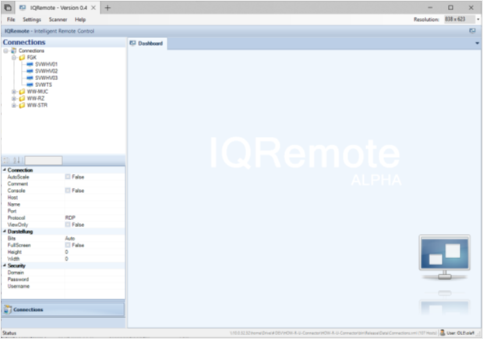Toggle the FullScreen checkbox
This screenshot has width=483, height=339.
click(x=68, y=245)
